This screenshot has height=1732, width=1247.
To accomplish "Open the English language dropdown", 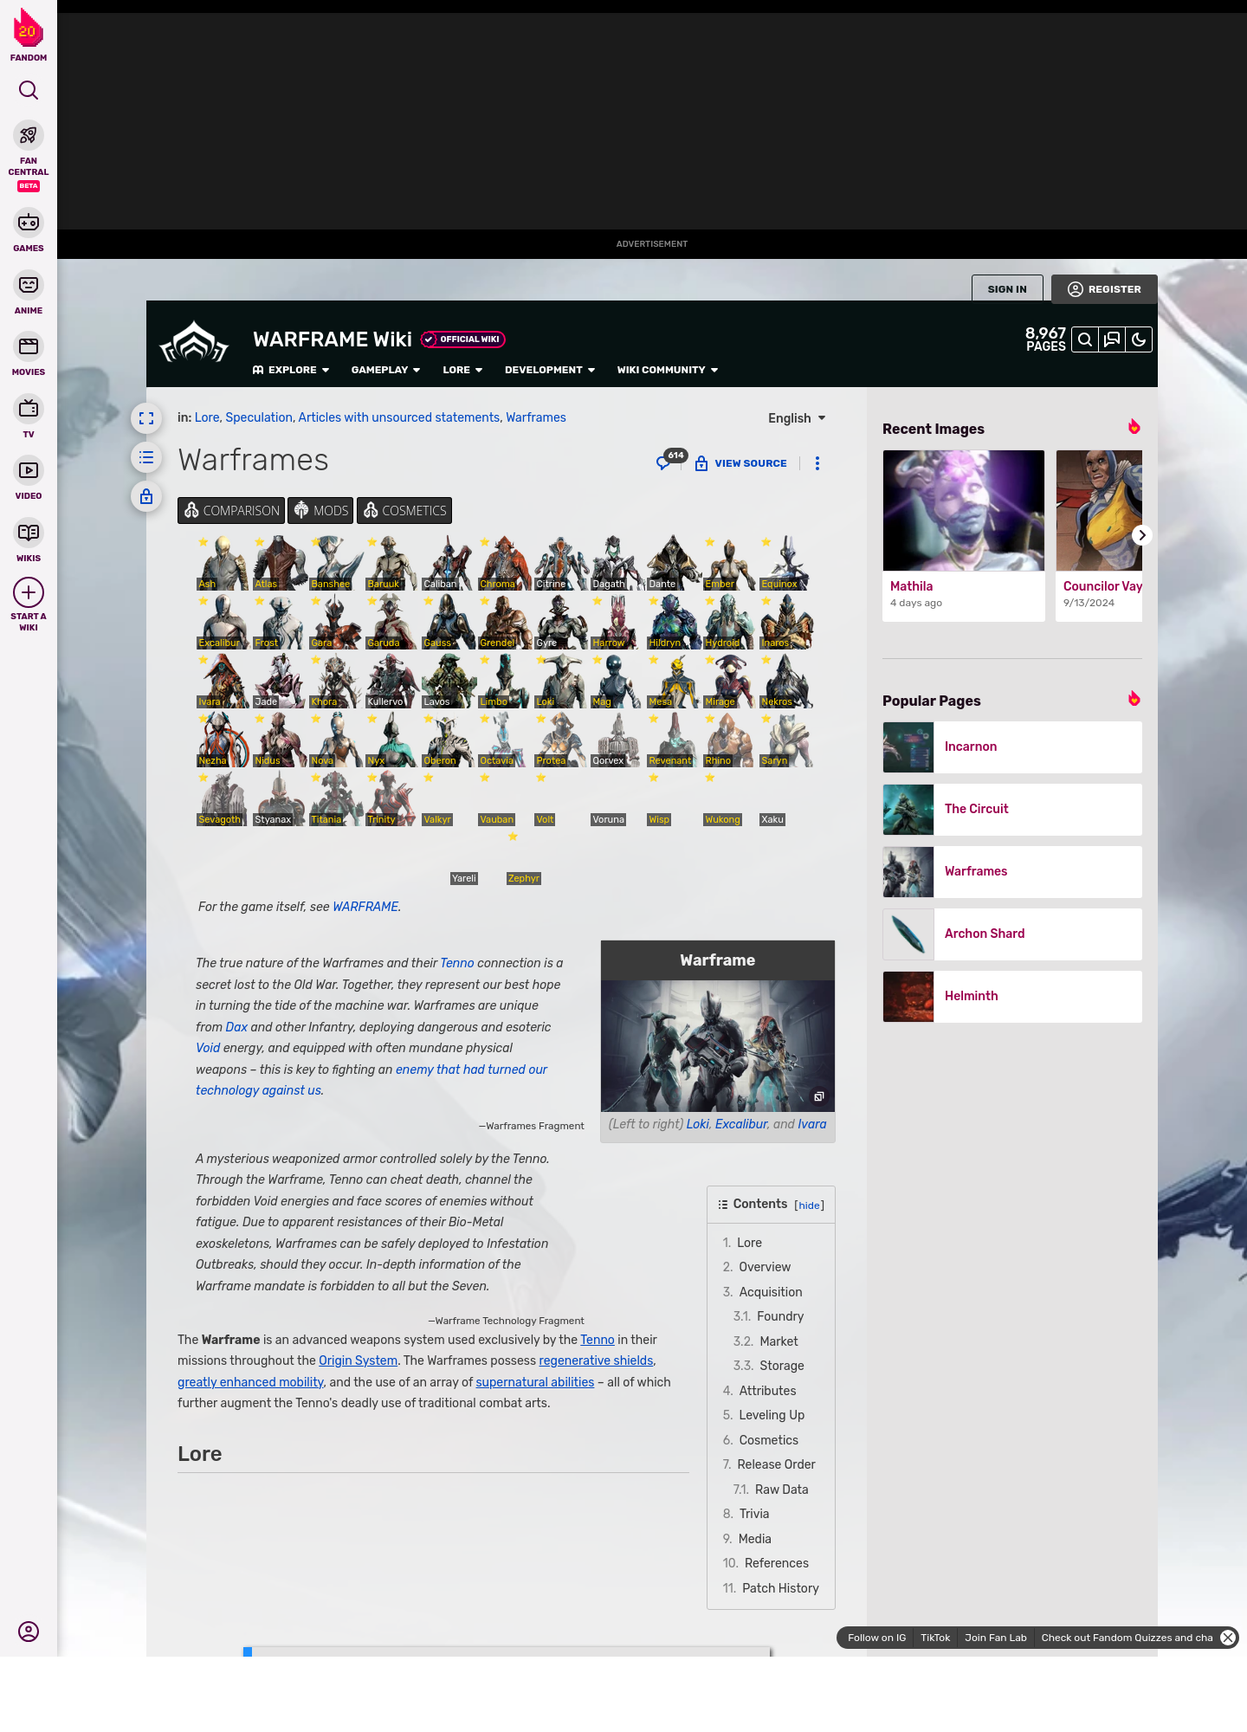I will pyautogui.click(x=797, y=418).
